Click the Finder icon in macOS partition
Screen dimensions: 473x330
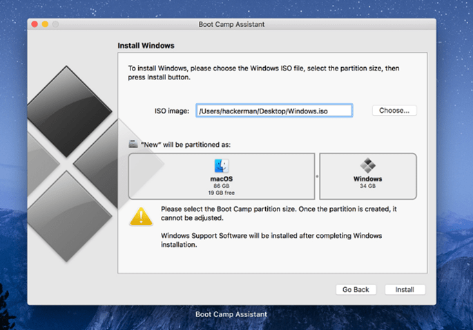[221, 166]
